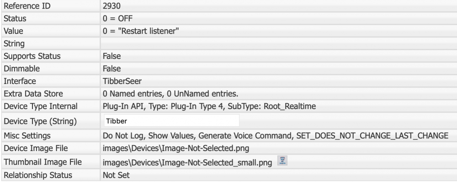
Task: Click the Thumbnail Image File row label
Action: point(37,162)
